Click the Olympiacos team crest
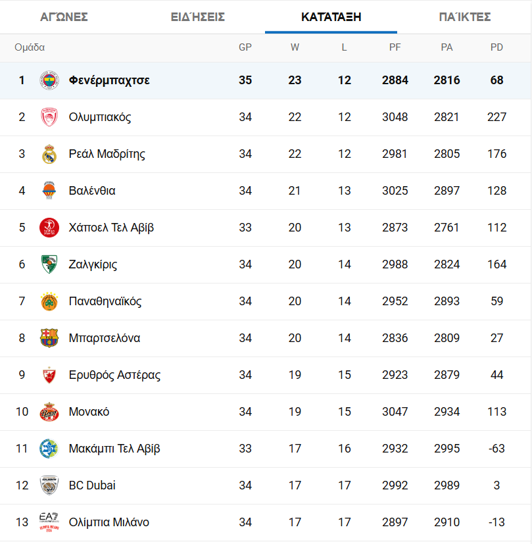Viewport: 532px width, 544px height. [x=49, y=117]
